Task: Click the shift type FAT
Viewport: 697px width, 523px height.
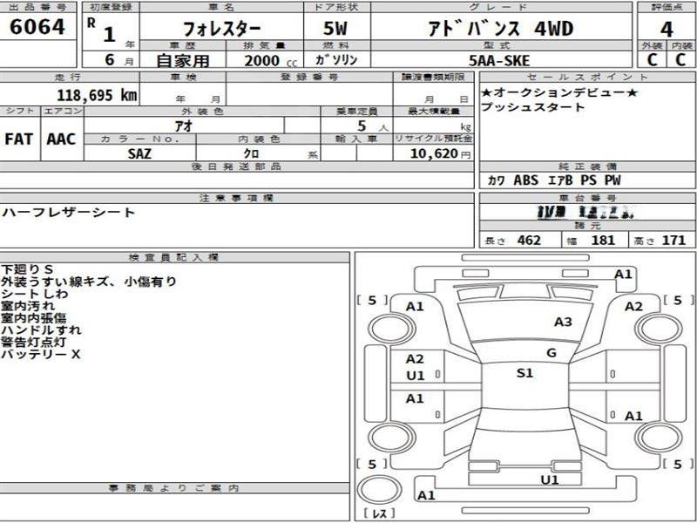Action: tap(18, 139)
